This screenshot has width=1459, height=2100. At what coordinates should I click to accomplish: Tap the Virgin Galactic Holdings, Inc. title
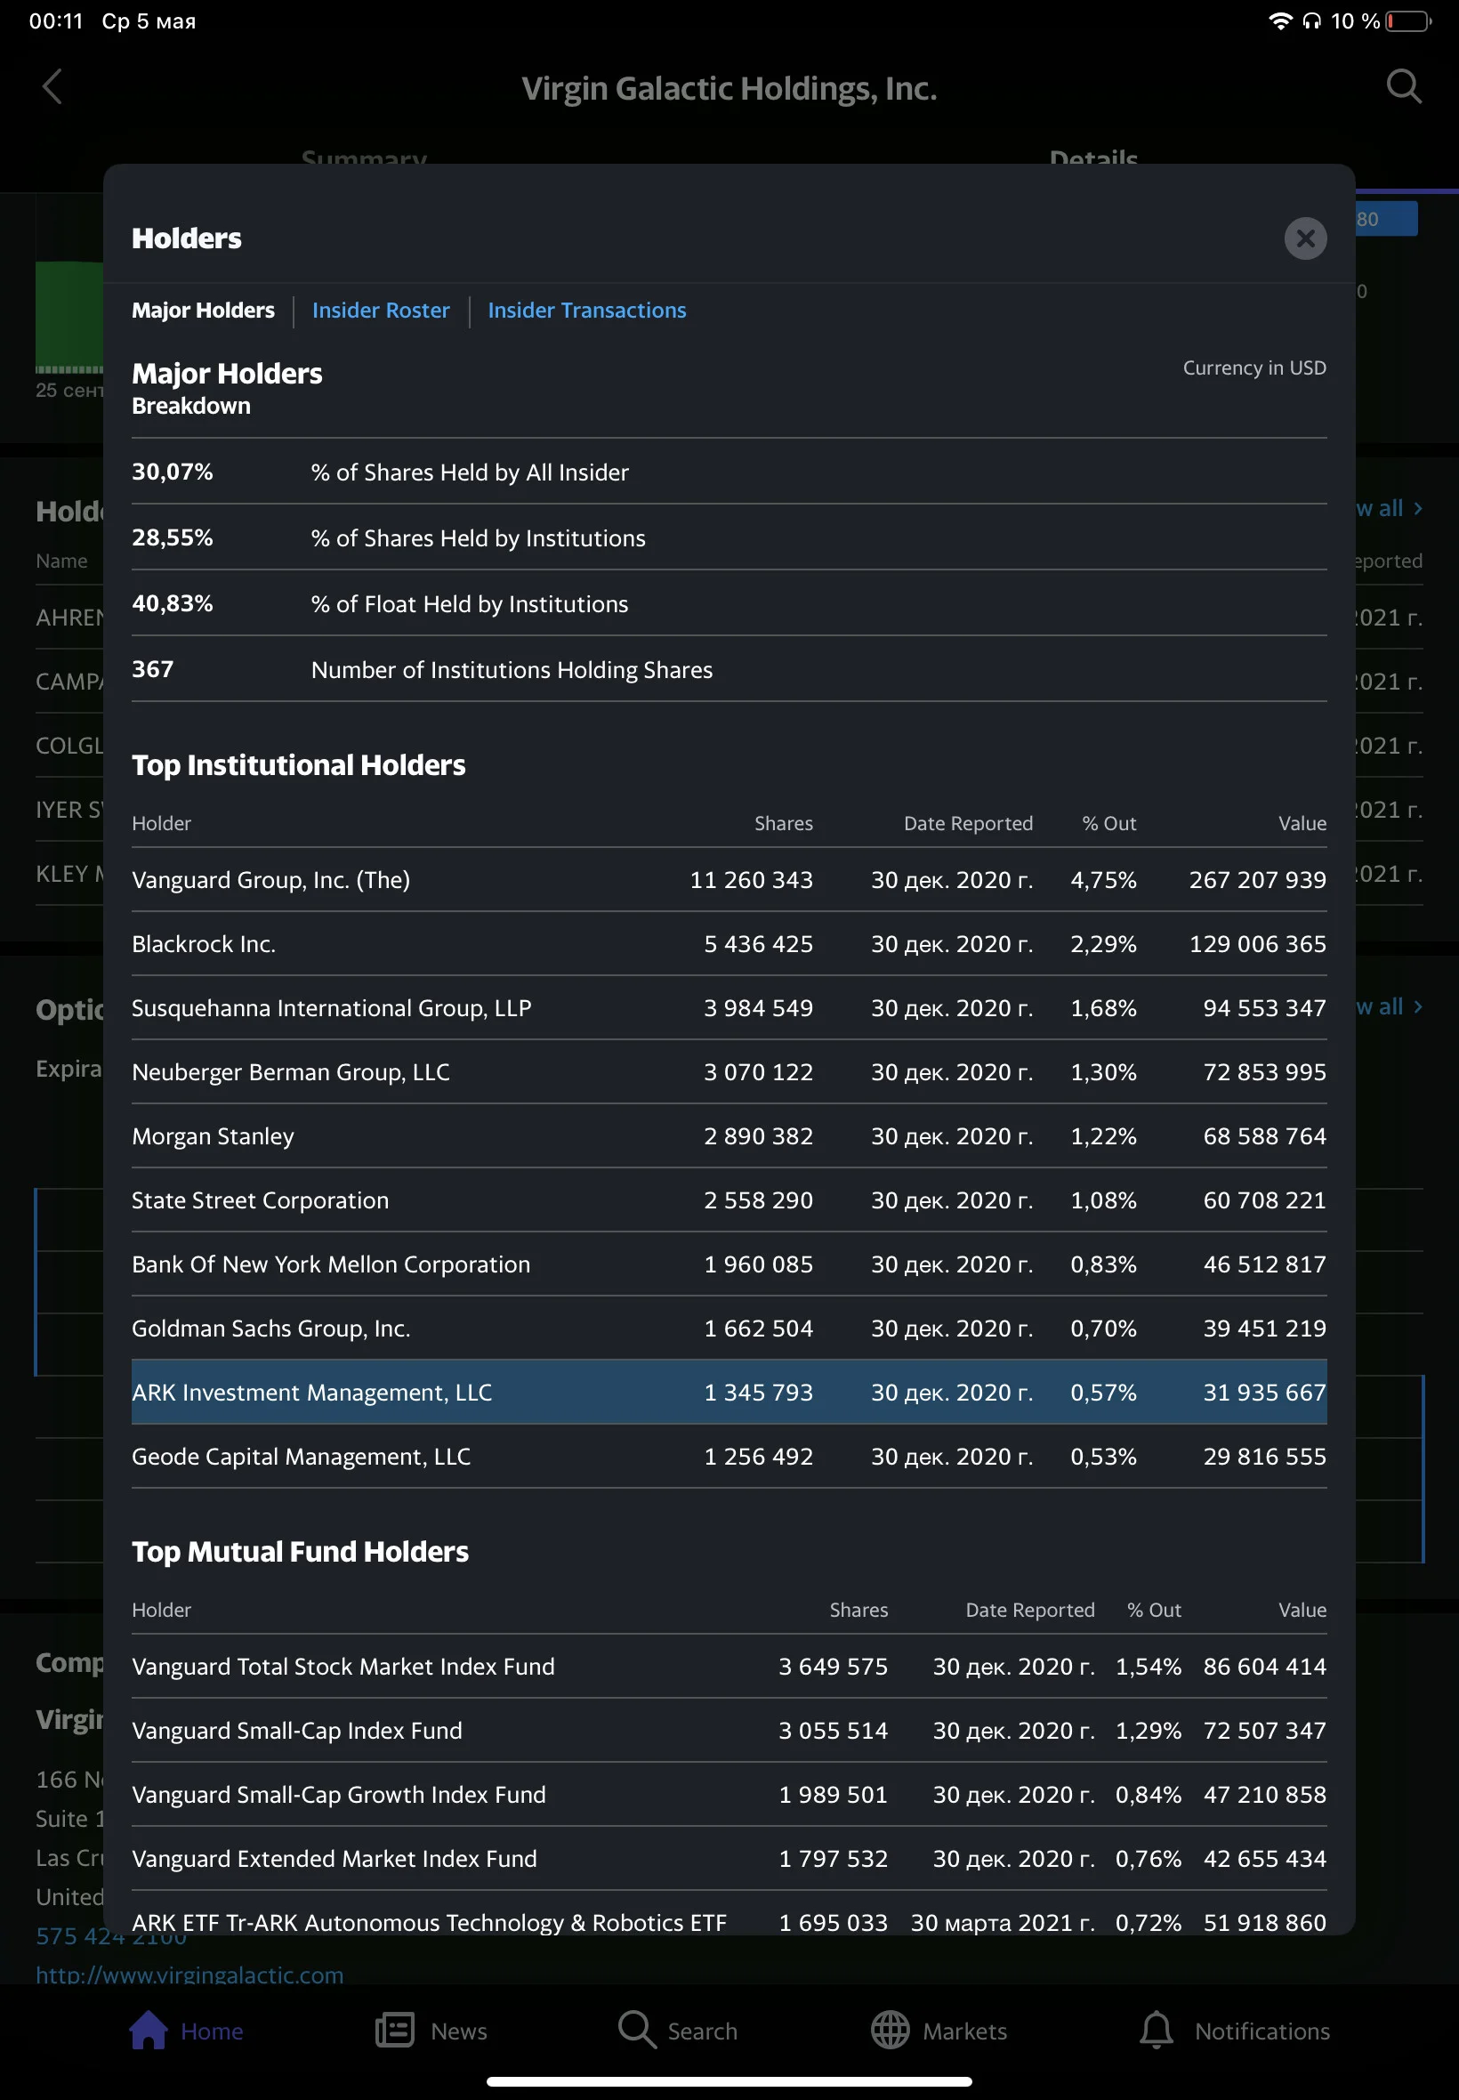(729, 89)
